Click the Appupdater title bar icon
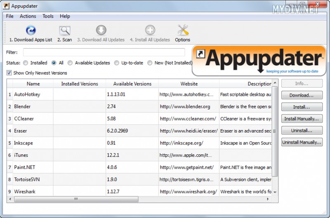This screenshot has height=218, width=330. (6, 6)
